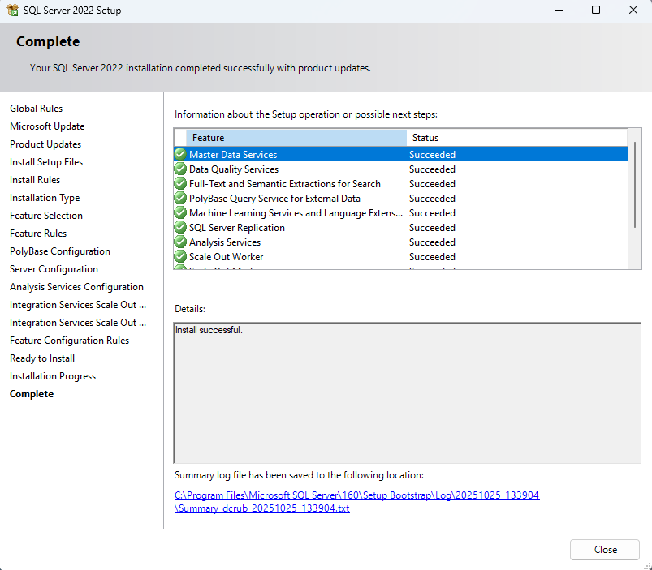This screenshot has height=570, width=652.
Task: Click check icon beside Scale Out Worker
Action: tap(180, 256)
